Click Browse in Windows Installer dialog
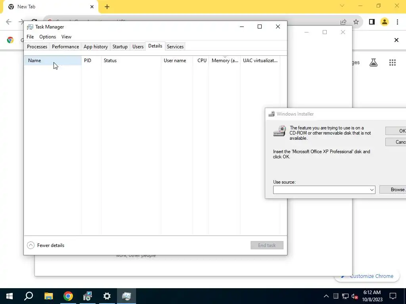Viewport: 406px width, 304px height. [393, 190]
